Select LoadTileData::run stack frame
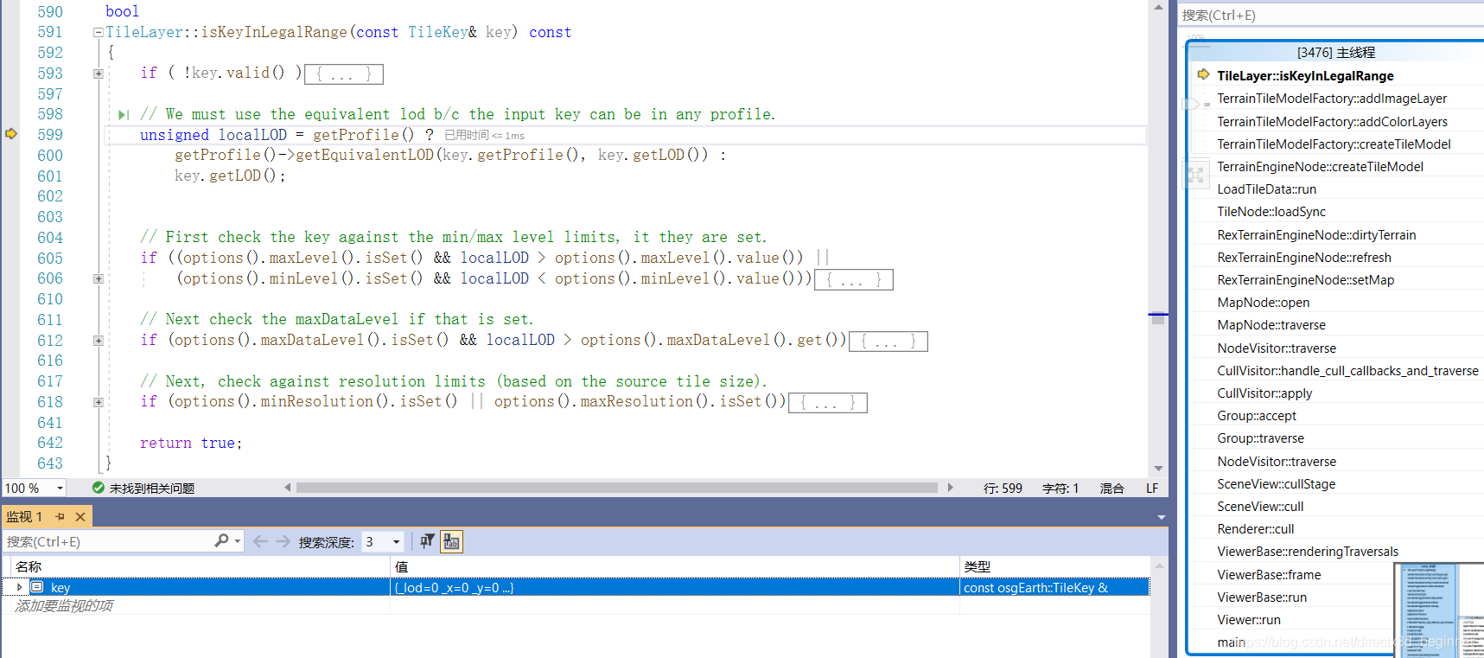The image size is (1484, 658). [1266, 189]
